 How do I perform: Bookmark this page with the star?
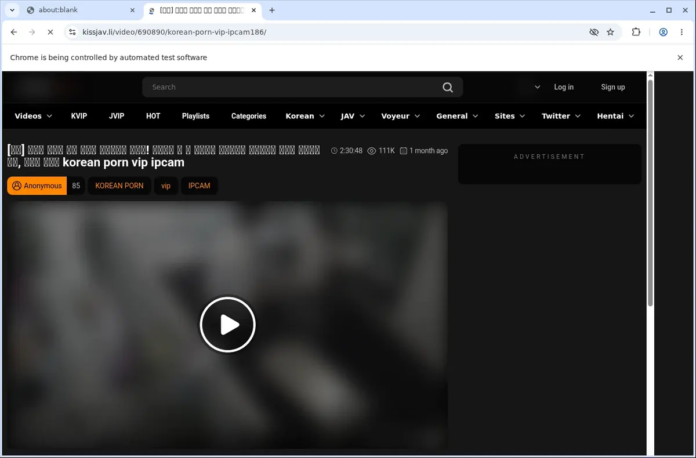(x=610, y=32)
